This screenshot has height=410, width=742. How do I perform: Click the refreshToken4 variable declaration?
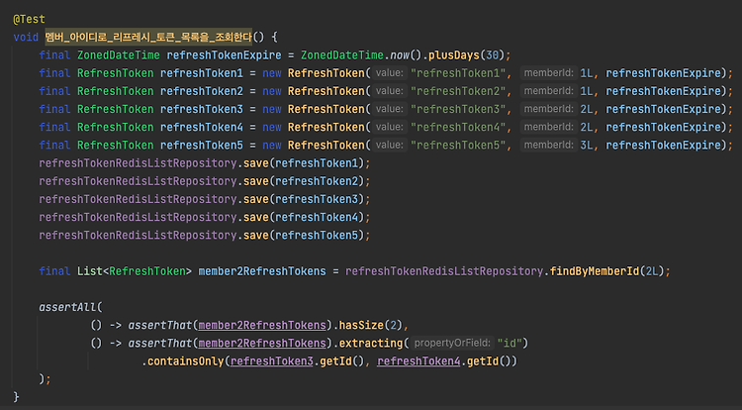[202, 128]
